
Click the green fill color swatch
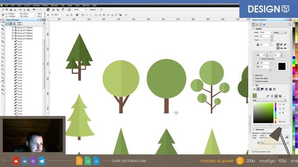click(255, 96)
